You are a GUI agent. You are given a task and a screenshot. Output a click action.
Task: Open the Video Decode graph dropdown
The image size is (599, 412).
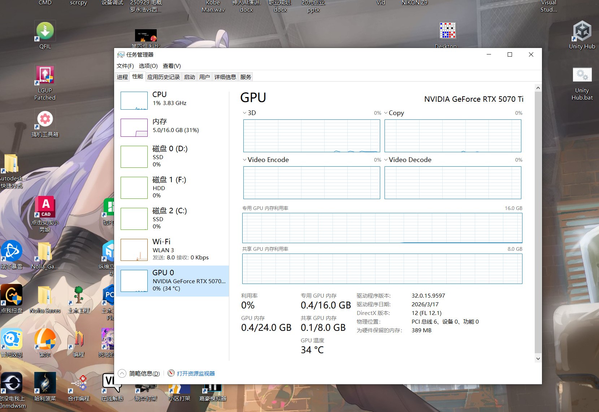point(386,160)
